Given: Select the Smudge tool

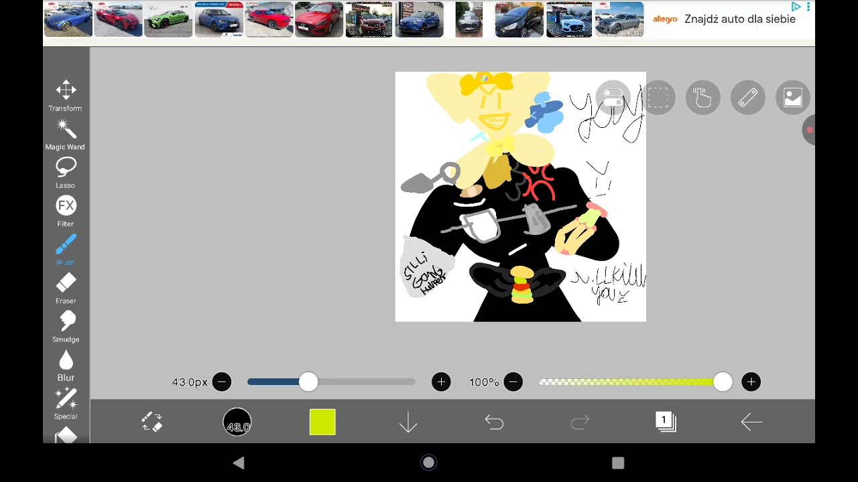Looking at the screenshot, I should coord(66,327).
